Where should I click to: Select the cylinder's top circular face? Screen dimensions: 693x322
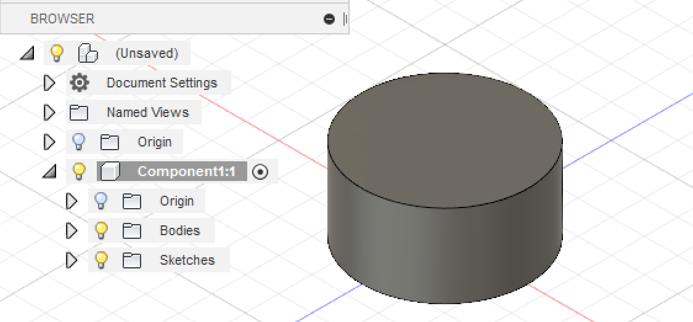pos(445,140)
